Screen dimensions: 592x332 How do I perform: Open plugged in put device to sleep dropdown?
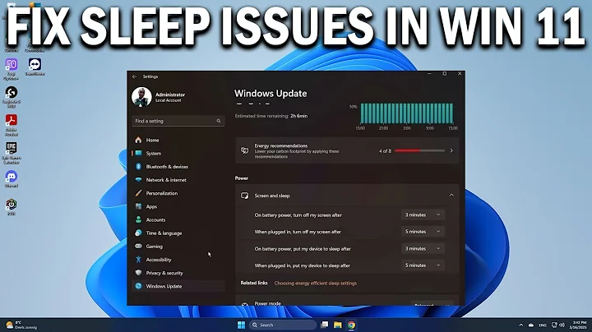(x=423, y=265)
